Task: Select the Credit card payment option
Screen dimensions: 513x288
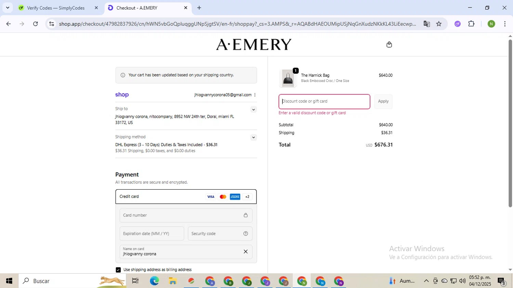Action: click(186, 197)
